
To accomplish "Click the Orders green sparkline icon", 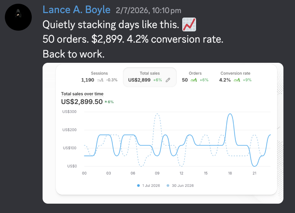I will point(193,80).
